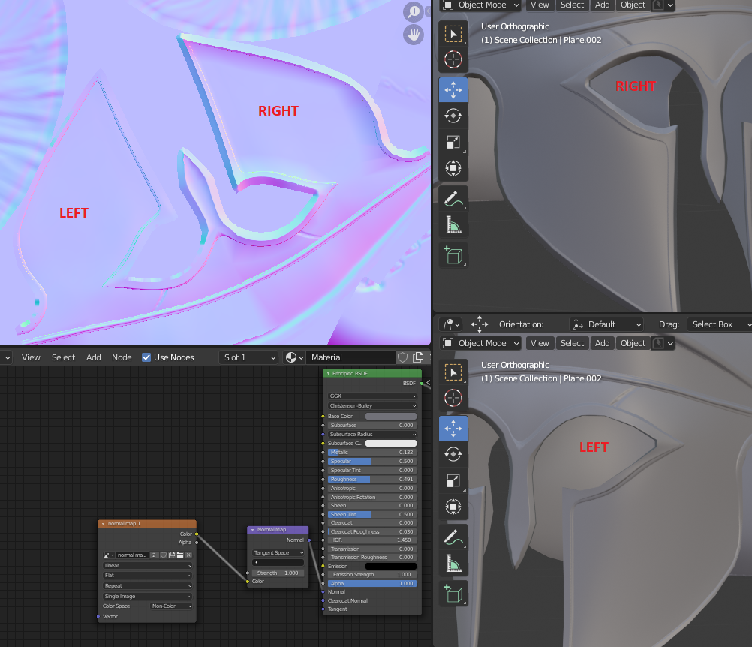Toggle fake user shield on the normal map image

163,555
